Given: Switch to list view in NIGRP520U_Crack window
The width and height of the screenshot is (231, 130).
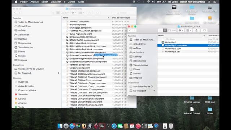Looking at the screenshot, I should pyautogui.click(x=165, y=30).
